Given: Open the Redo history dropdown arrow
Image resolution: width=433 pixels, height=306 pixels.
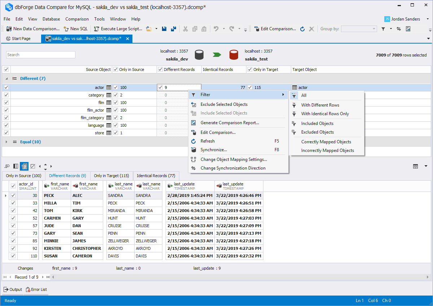Looking at the screenshot, I should [x=239, y=29].
